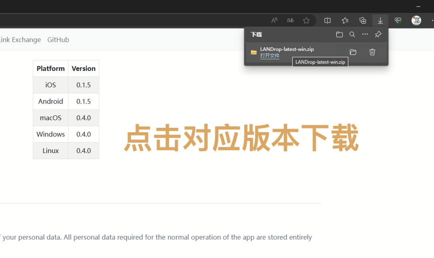
Task: Delete the LANDrop-latest-win.zip download
Action: pyautogui.click(x=372, y=52)
